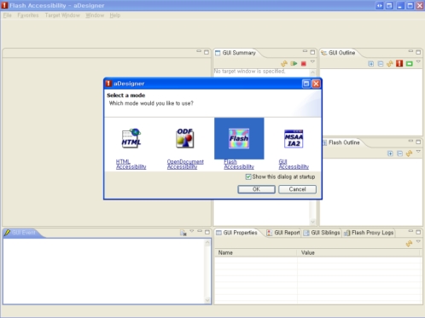Viewport: 425px width, 318px height.
Task: Open Flash Outline view menu arrow
Action: 418,152
